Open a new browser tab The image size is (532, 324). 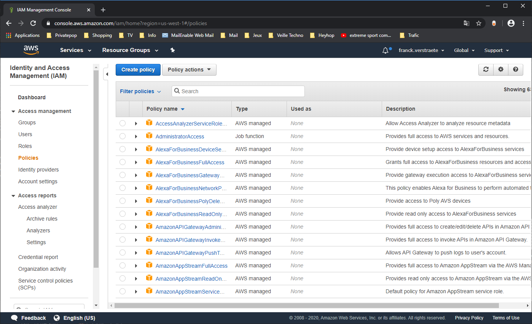(x=103, y=10)
